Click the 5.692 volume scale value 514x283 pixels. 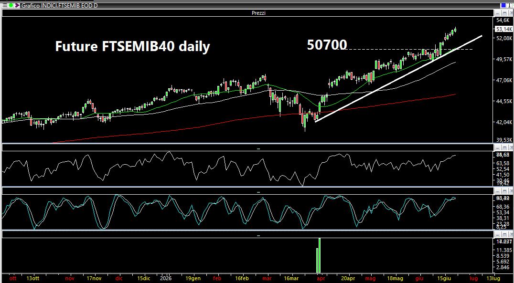pos(503,262)
